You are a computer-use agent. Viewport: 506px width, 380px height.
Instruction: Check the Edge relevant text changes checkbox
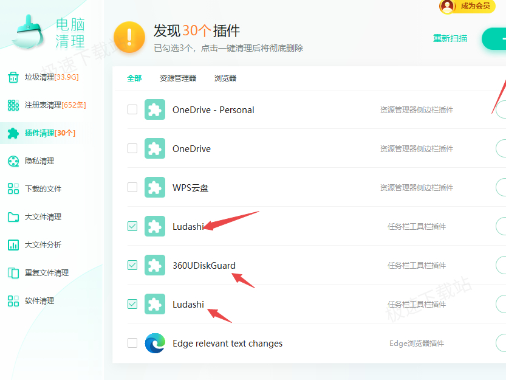[x=132, y=343]
